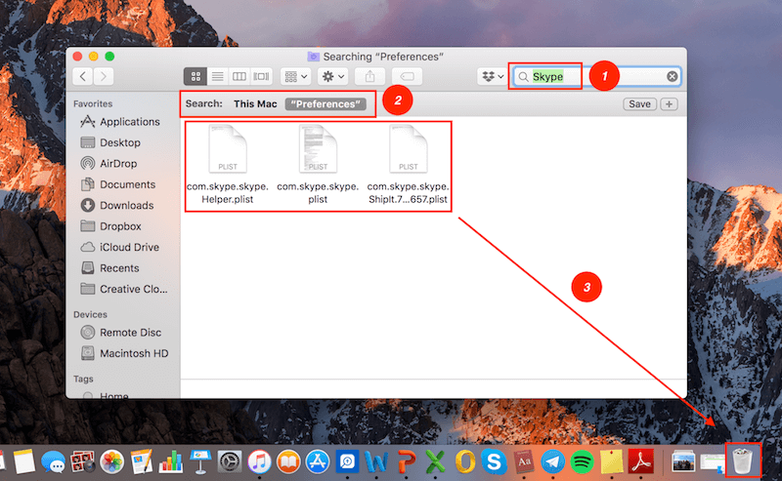
Task: Open Microsoft Word from the Dock
Action: [376, 462]
